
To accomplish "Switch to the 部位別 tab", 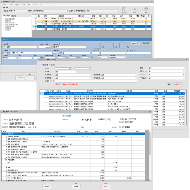I will tap(14, 16).
